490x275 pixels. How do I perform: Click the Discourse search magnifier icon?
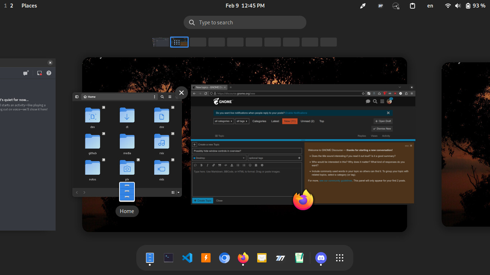(x=375, y=101)
